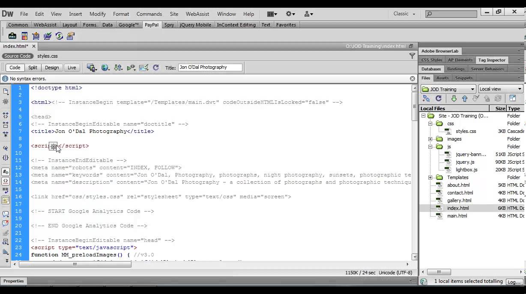Click the PayPal donation hand icon
Viewport: 526px width, 294px height.
tap(71, 36)
